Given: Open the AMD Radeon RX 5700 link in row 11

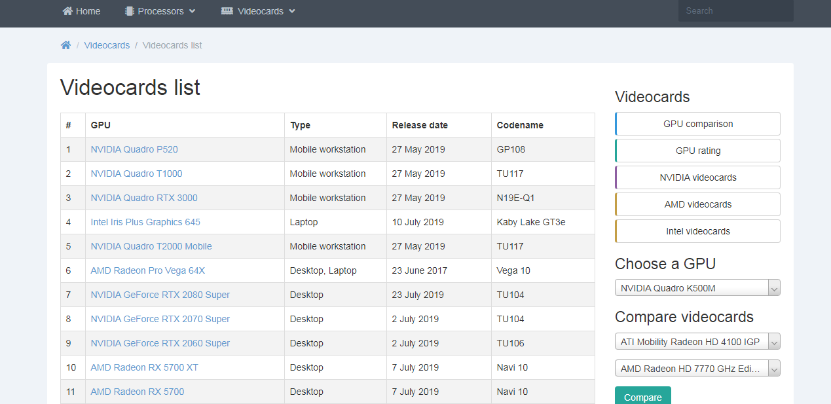Looking at the screenshot, I should (x=138, y=392).
